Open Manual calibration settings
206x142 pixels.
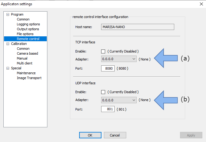(x=22, y=58)
